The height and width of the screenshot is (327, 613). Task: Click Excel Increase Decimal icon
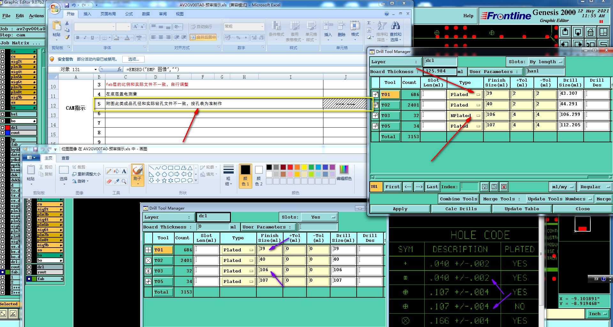(254, 38)
